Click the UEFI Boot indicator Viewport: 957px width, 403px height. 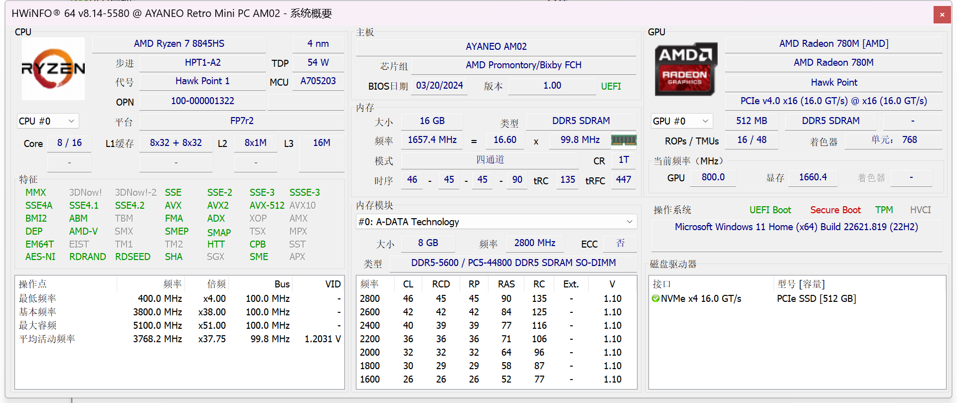point(770,210)
